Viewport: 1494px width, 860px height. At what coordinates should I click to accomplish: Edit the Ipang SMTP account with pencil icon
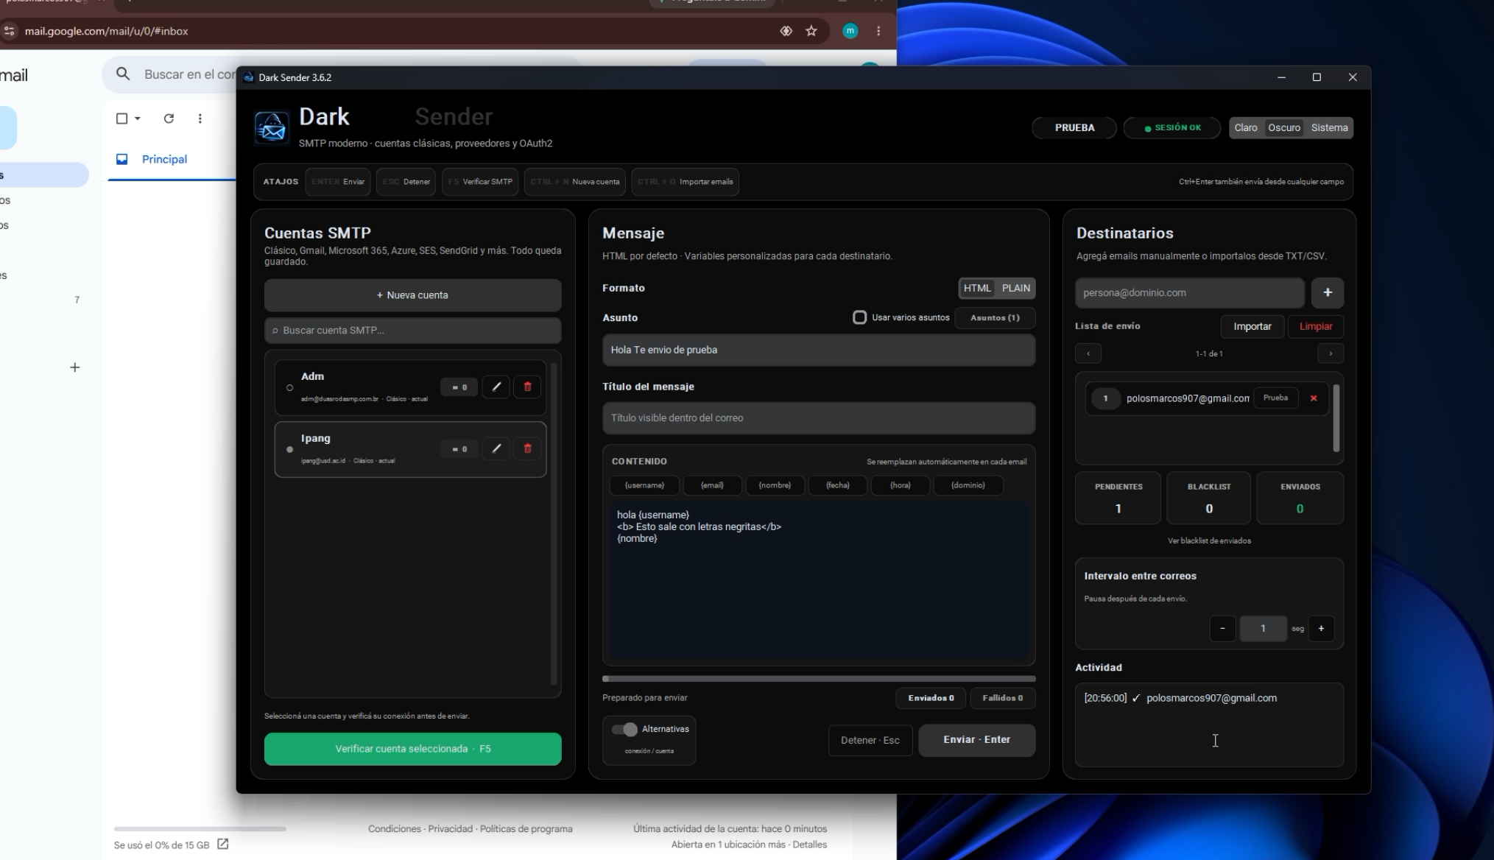point(496,448)
